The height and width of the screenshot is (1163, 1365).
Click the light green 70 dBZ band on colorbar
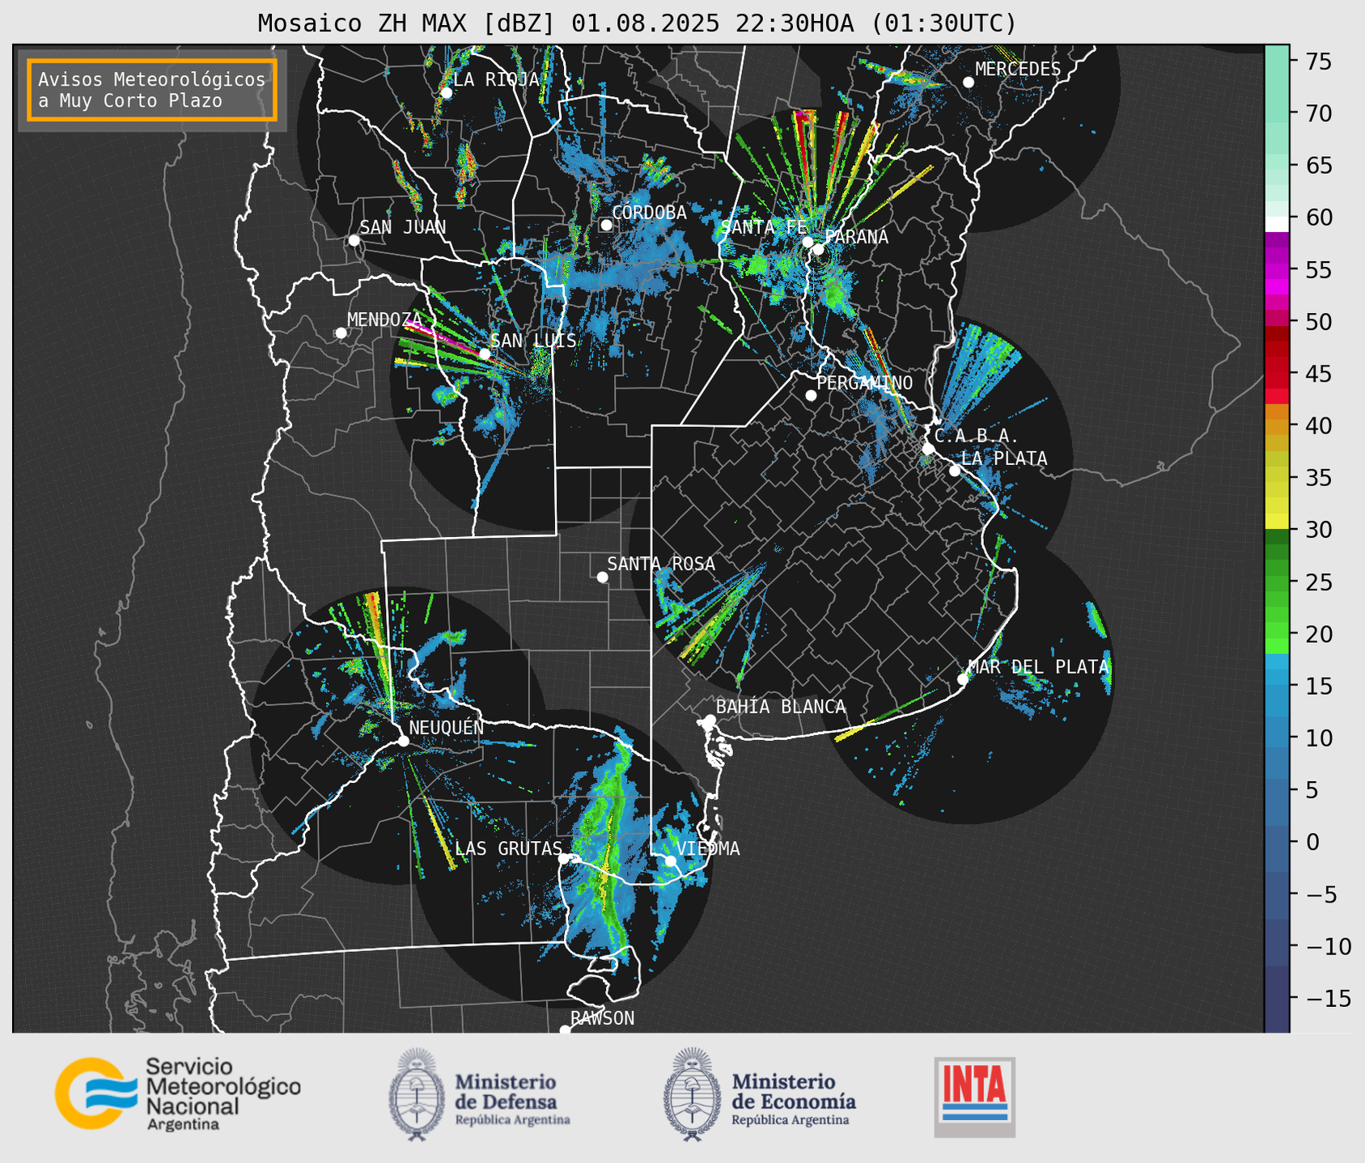pyautogui.click(x=1276, y=113)
